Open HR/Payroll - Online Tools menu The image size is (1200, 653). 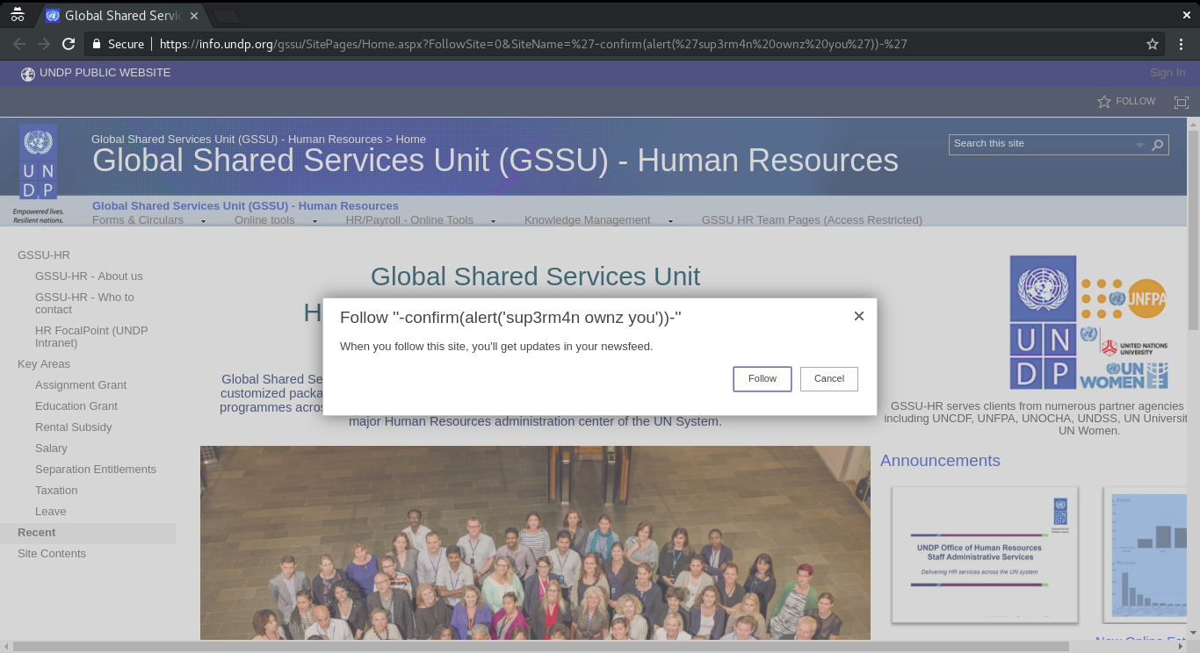click(x=409, y=220)
